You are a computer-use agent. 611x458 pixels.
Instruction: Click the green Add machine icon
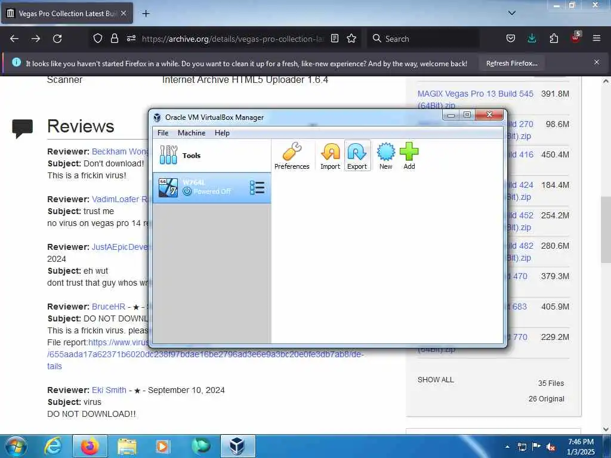pyautogui.click(x=409, y=156)
